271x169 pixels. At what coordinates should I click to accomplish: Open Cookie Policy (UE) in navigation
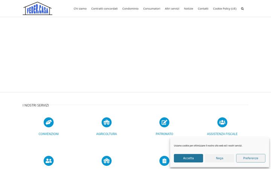click(x=224, y=9)
